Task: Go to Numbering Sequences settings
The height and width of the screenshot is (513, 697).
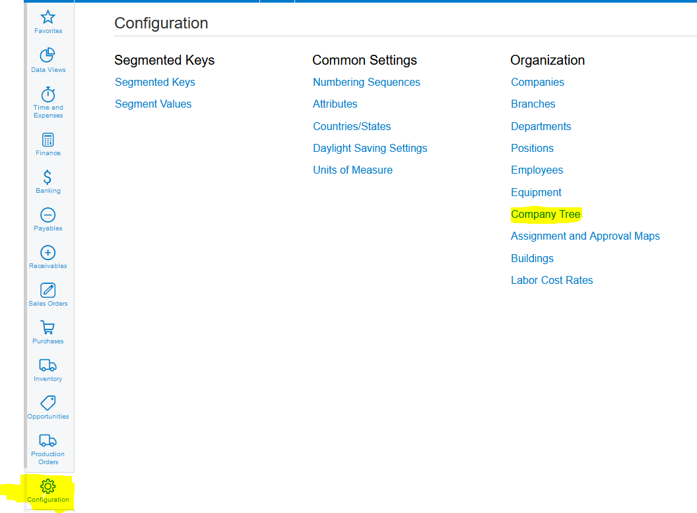Action: [x=366, y=83]
